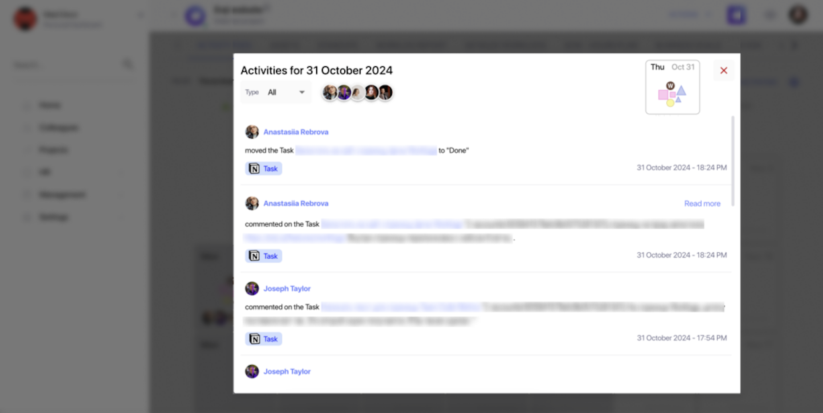The image size is (823, 413).
Task: Click the Notion Task badge under Anastasiia's comment
Action: click(x=264, y=256)
